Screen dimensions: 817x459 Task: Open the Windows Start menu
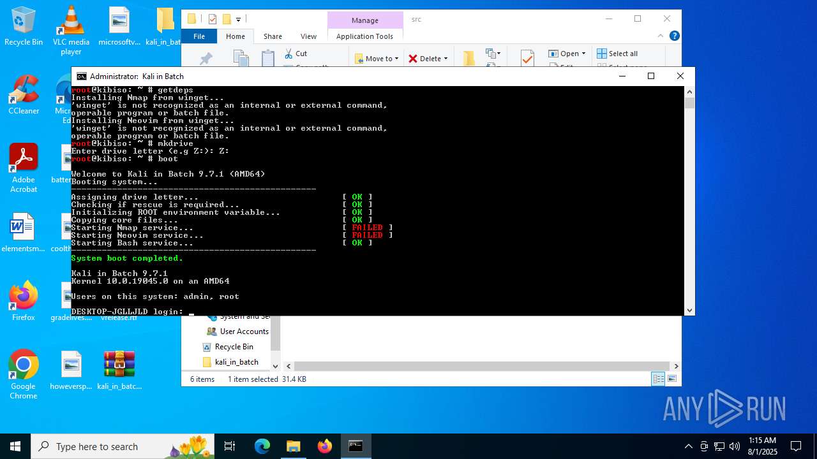tap(15, 446)
